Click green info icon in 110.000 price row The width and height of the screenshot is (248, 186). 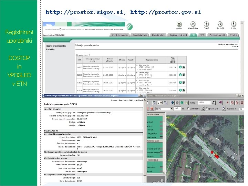point(180,90)
